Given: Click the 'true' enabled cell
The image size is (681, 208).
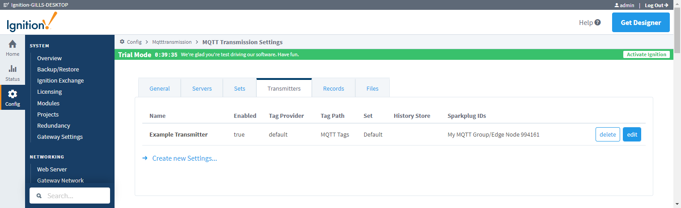Looking at the screenshot, I should click(x=239, y=134).
